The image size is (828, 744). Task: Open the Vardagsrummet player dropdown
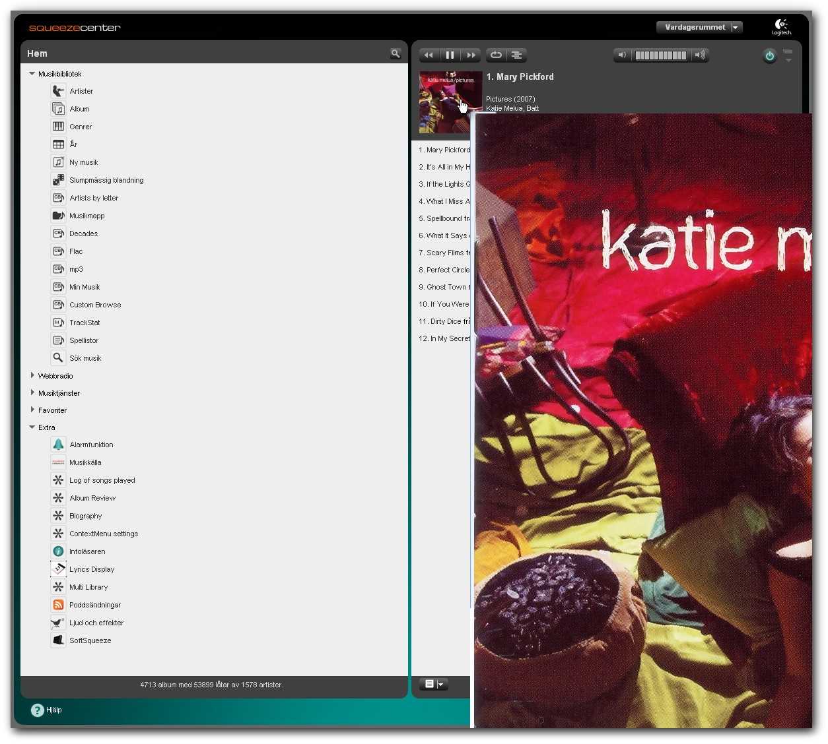pyautogui.click(x=735, y=28)
